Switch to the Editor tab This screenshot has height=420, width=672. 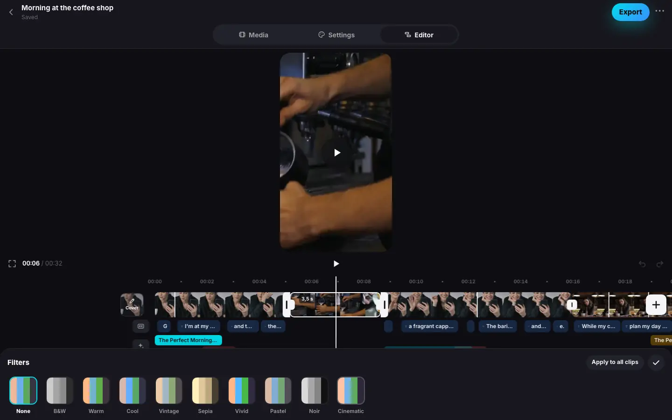click(x=419, y=35)
